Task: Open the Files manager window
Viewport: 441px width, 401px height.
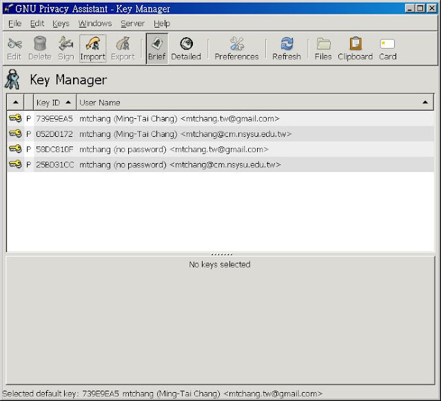Action: click(323, 49)
